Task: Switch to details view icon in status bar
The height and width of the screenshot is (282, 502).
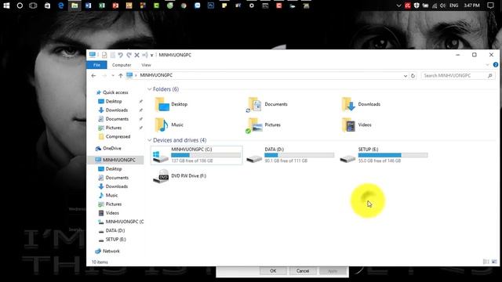Action: [486, 262]
